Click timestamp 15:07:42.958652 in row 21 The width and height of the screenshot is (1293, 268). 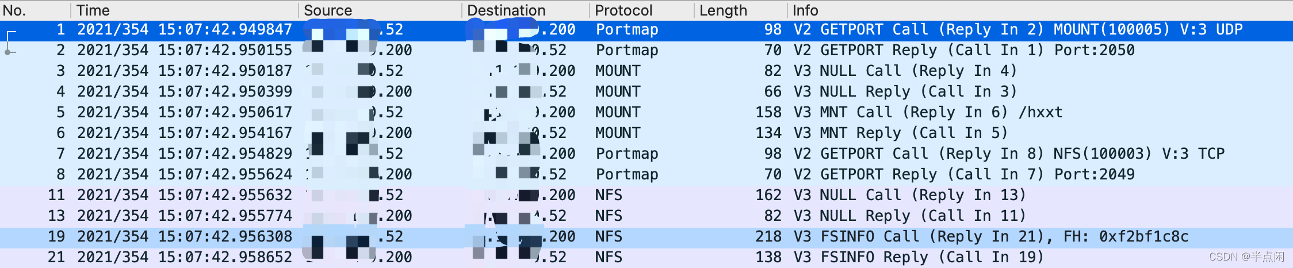click(225, 258)
